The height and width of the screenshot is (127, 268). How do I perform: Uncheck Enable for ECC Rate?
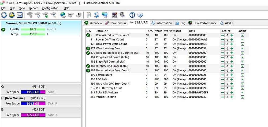242,79
